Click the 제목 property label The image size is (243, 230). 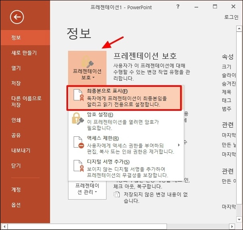(227, 92)
